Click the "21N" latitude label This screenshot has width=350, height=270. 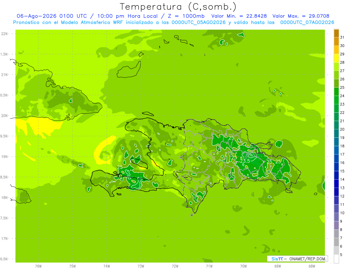pos(4,75)
